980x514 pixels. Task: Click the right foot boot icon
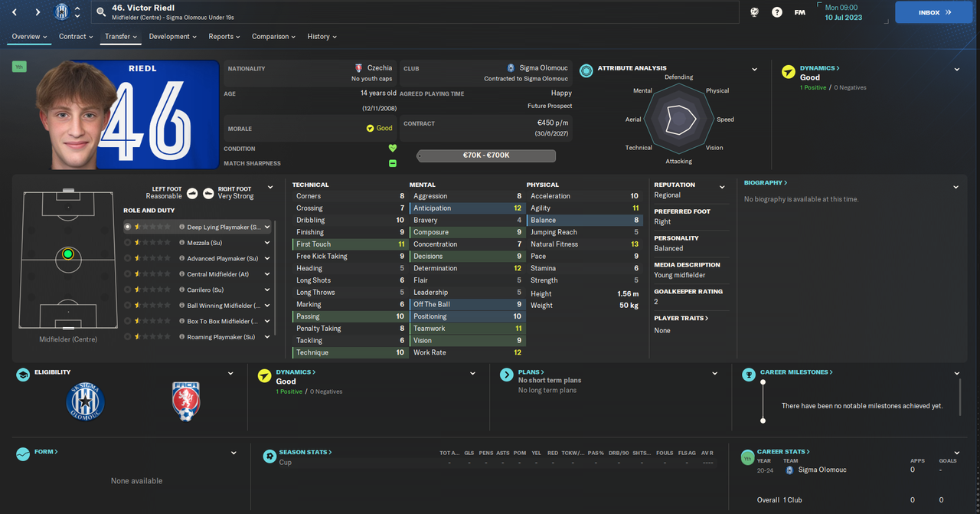(209, 193)
